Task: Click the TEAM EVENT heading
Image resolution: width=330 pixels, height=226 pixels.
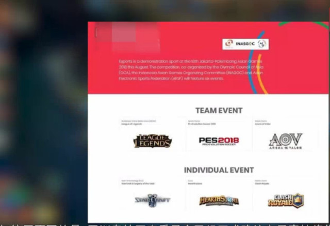Action: pos(219,111)
